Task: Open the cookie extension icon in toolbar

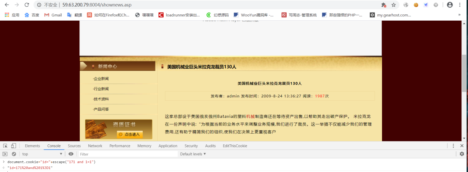Action: pos(416,5)
